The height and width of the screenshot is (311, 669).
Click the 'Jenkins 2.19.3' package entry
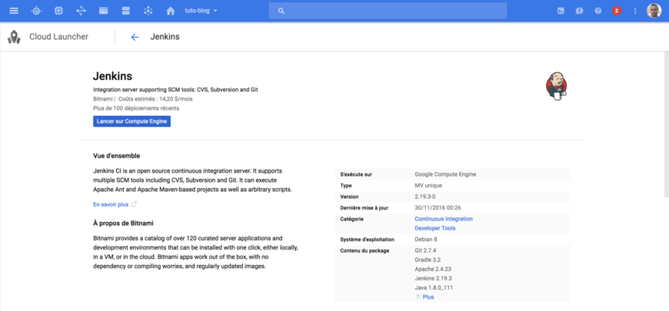tap(433, 279)
